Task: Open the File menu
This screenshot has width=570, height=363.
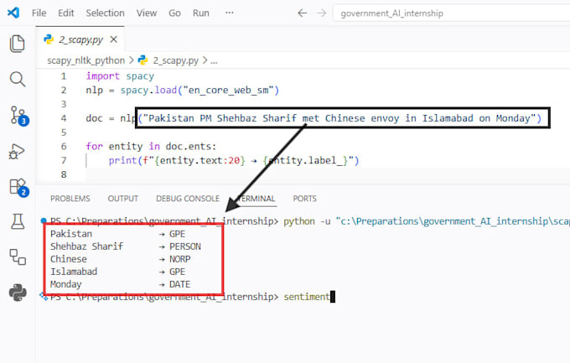Action: [39, 13]
